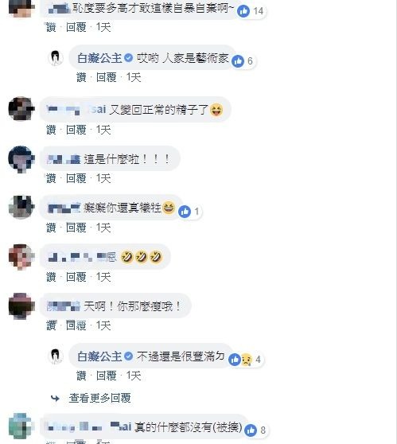The image size is (397, 444).
Task: Click the blue verified badge next to 哎喲 人家是藝術家
Action: [129, 58]
